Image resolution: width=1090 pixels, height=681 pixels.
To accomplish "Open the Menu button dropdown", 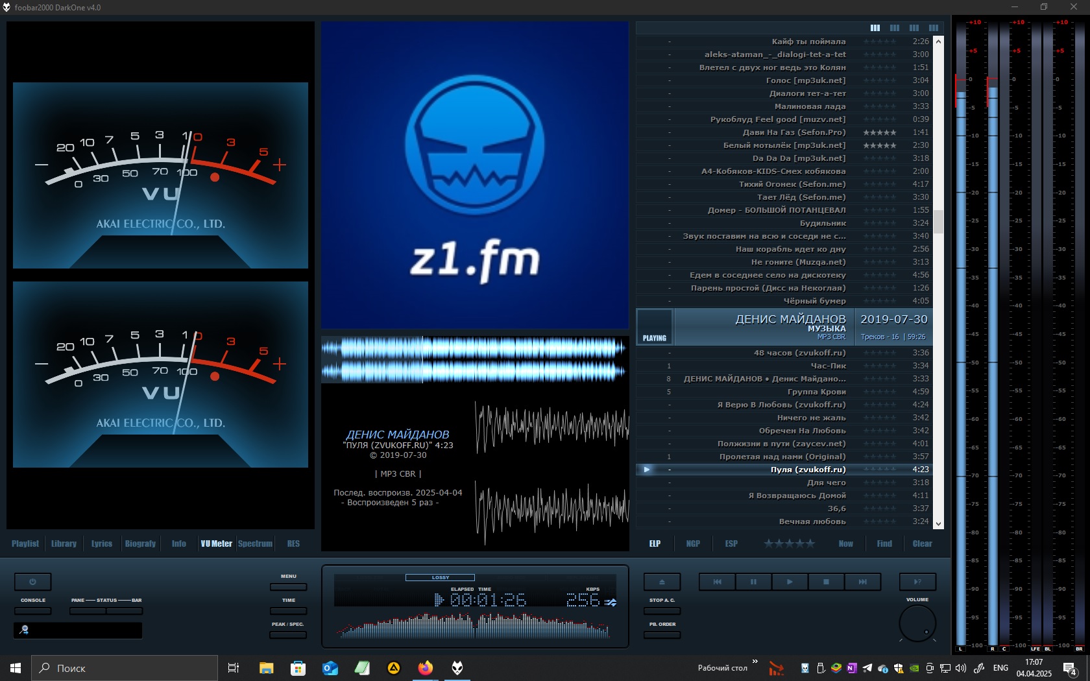I will (x=288, y=586).
